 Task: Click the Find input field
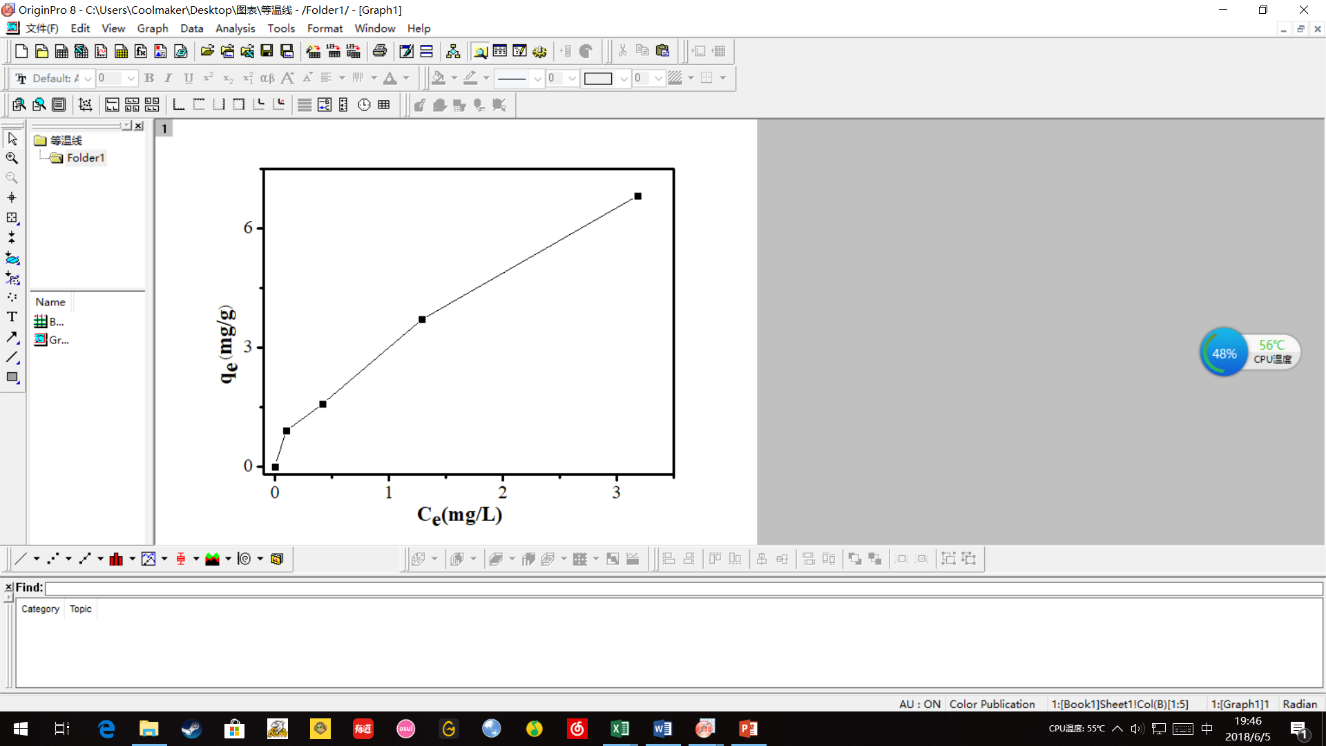[x=684, y=588]
